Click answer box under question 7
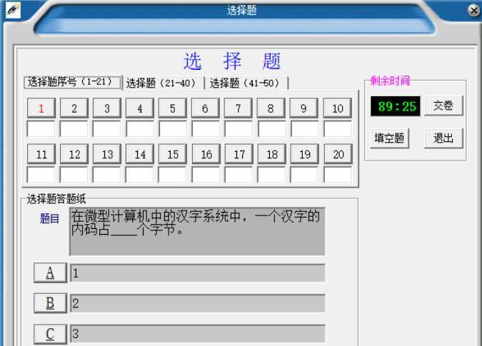482x346 pixels. tap(239, 129)
